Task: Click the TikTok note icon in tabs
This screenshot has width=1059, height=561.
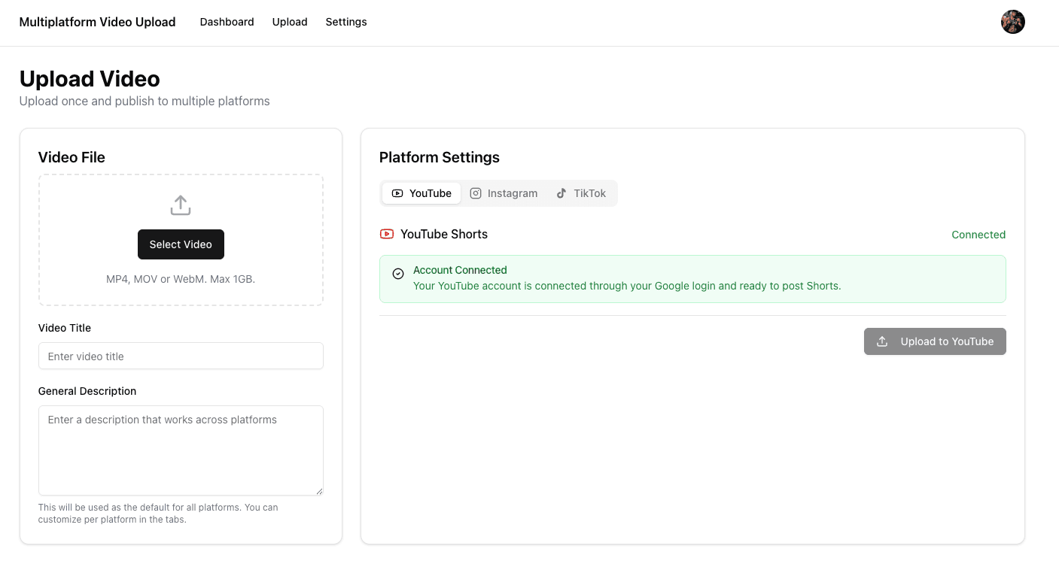Action: click(561, 193)
